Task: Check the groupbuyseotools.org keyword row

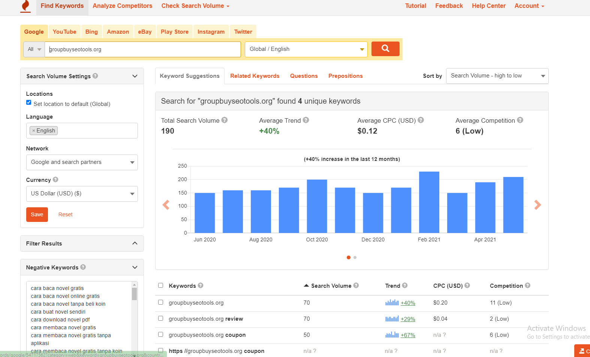Action: click(x=160, y=302)
